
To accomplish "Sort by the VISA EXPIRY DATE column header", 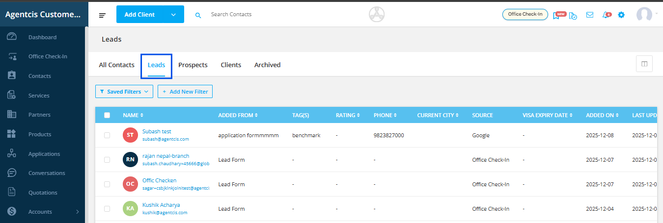I will (x=548, y=115).
